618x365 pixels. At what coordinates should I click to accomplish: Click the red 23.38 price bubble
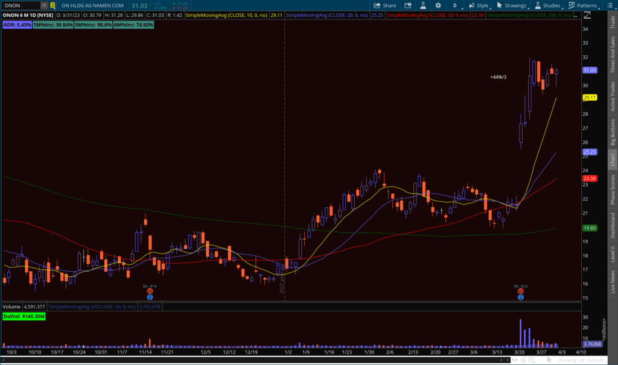pos(590,178)
